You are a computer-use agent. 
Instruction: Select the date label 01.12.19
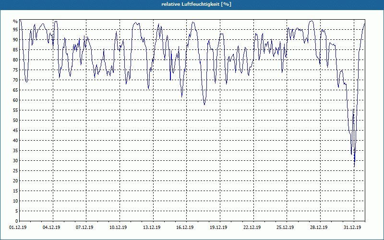(x=18, y=228)
